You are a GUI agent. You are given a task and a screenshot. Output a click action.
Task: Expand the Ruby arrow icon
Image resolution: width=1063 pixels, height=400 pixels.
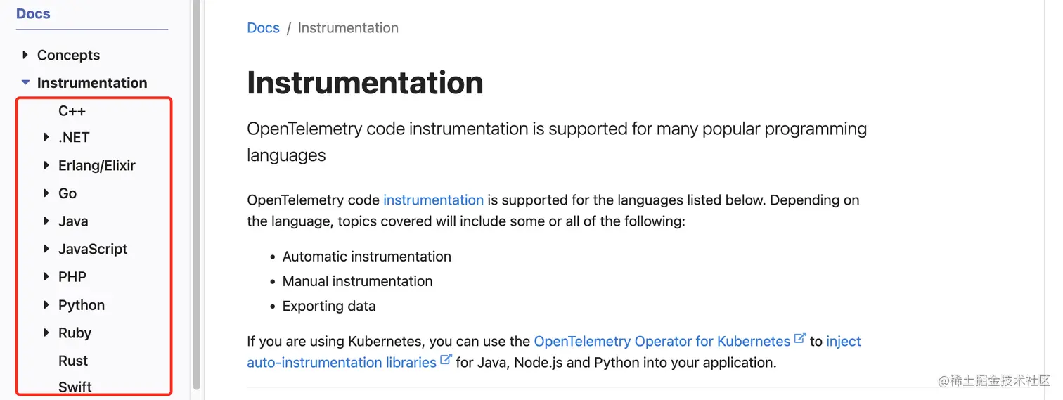[46, 333]
